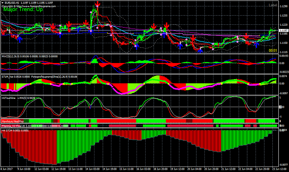Select the H1Touchline MA(5) label
The height and width of the screenshot is (172, 289).
pos(18,98)
